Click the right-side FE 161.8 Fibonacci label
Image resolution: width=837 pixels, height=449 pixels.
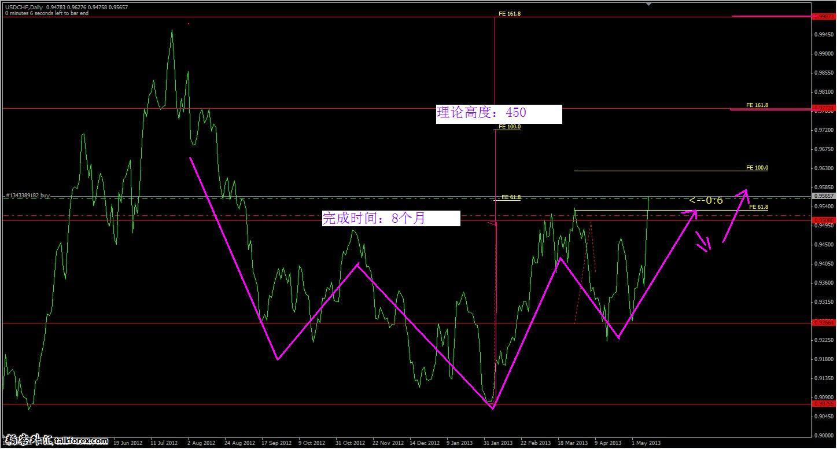click(757, 105)
